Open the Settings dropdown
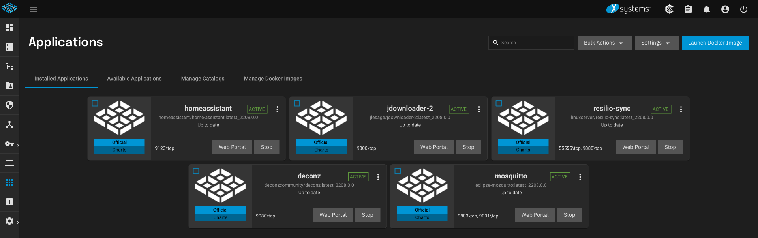 pyautogui.click(x=657, y=43)
